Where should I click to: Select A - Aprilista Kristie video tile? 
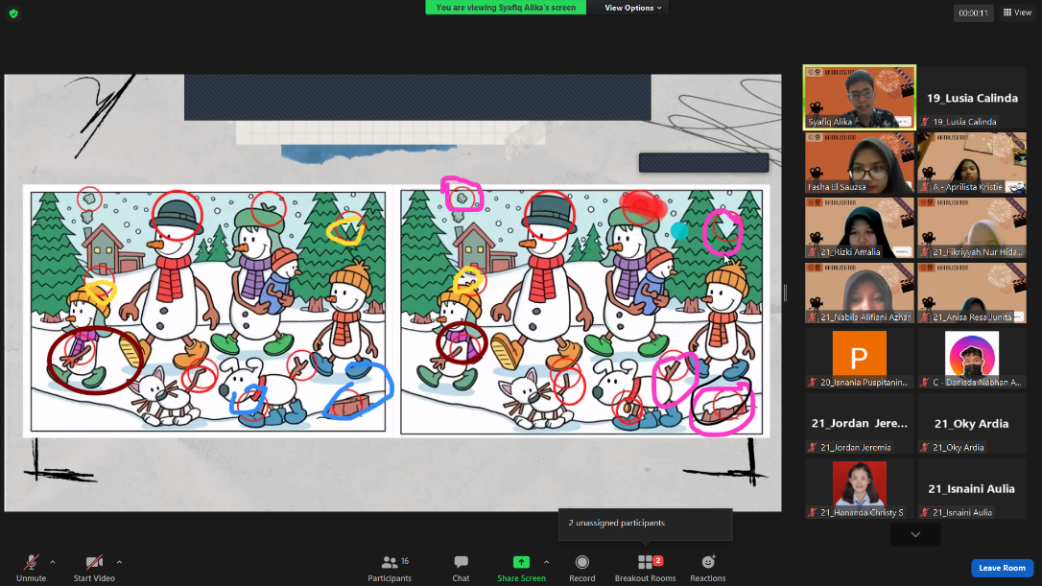(x=972, y=163)
